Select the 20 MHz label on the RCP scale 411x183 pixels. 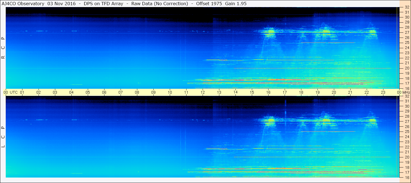(407, 68)
